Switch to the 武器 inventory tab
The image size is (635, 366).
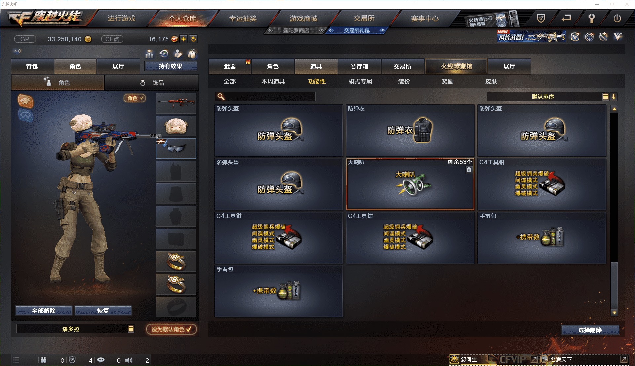pos(230,66)
